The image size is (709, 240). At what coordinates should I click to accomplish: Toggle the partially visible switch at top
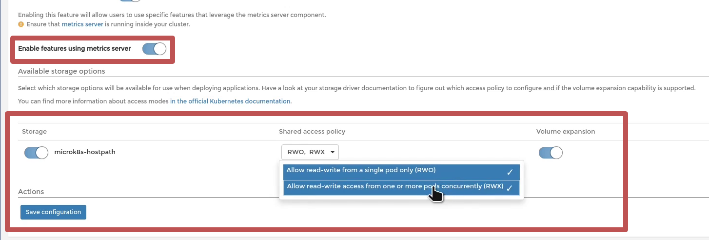129,1
